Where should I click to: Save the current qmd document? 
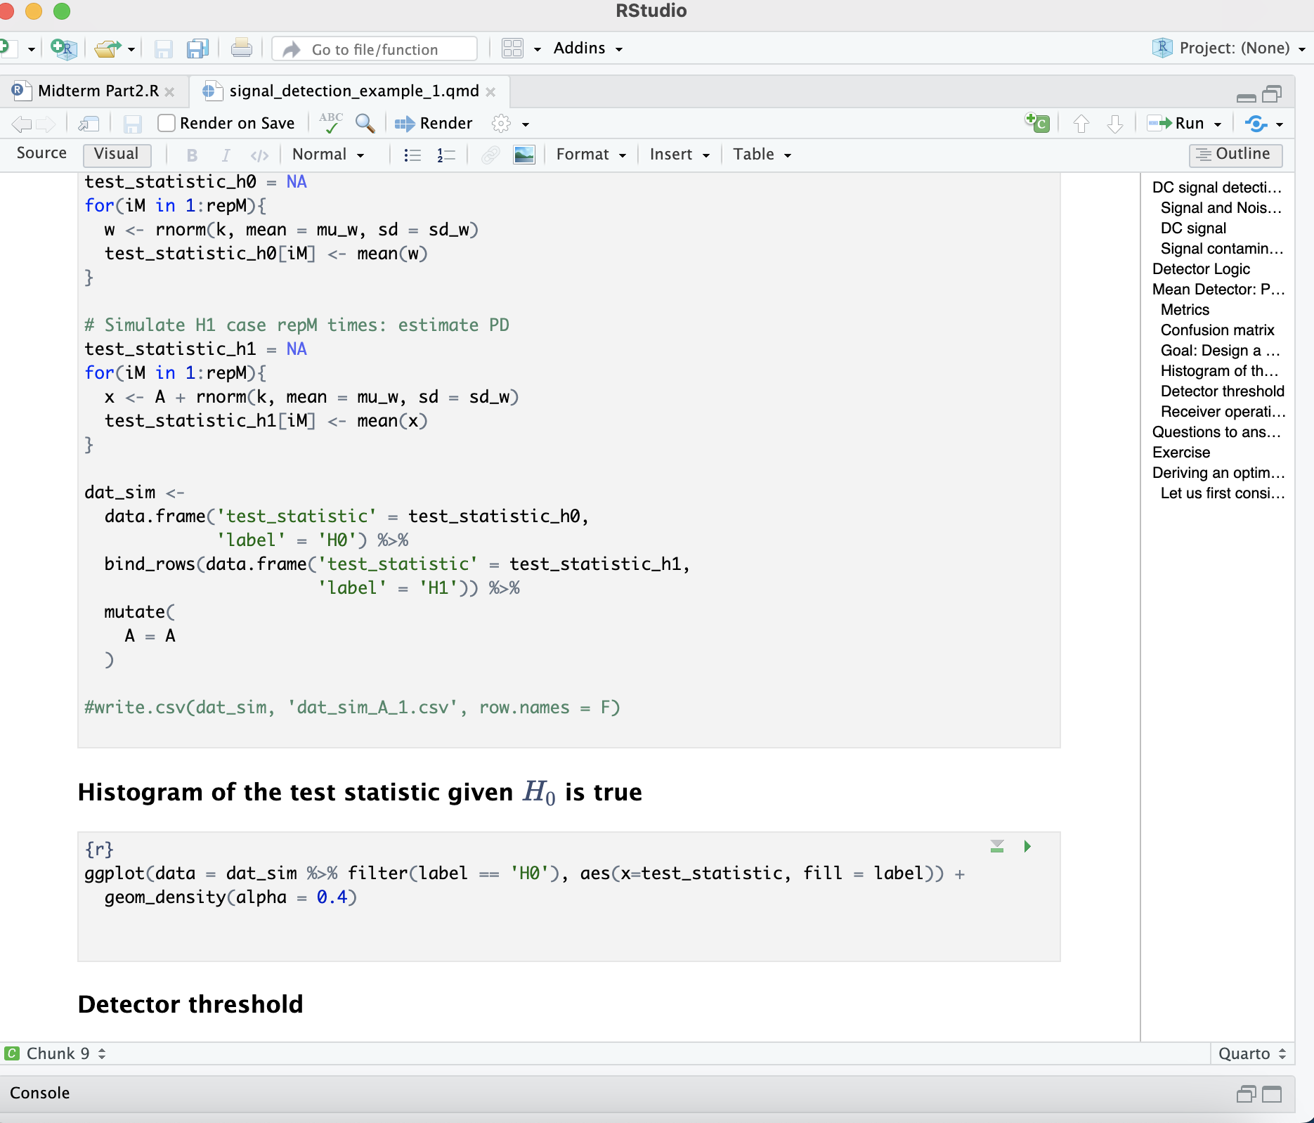tap(132, 124)
